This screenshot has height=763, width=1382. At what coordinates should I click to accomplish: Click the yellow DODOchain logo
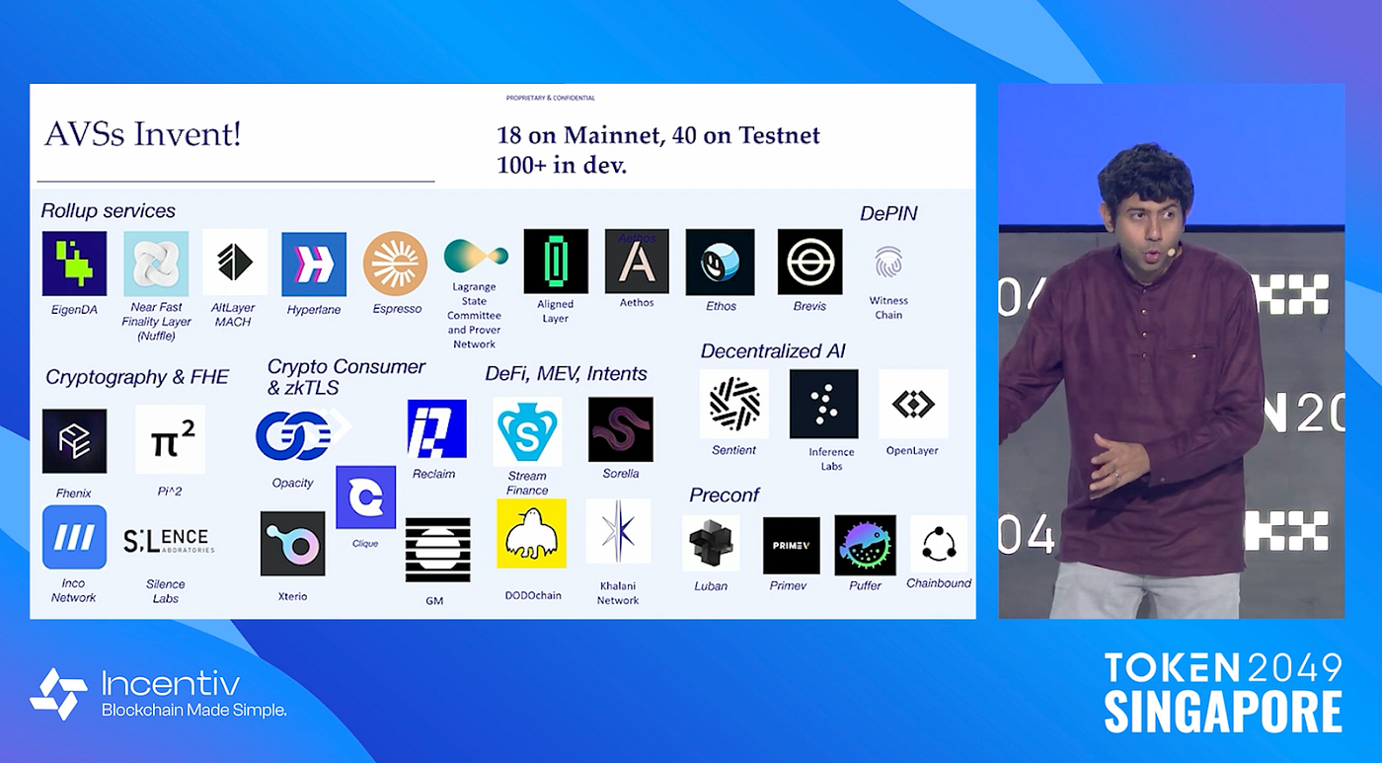tap(531, 533)
